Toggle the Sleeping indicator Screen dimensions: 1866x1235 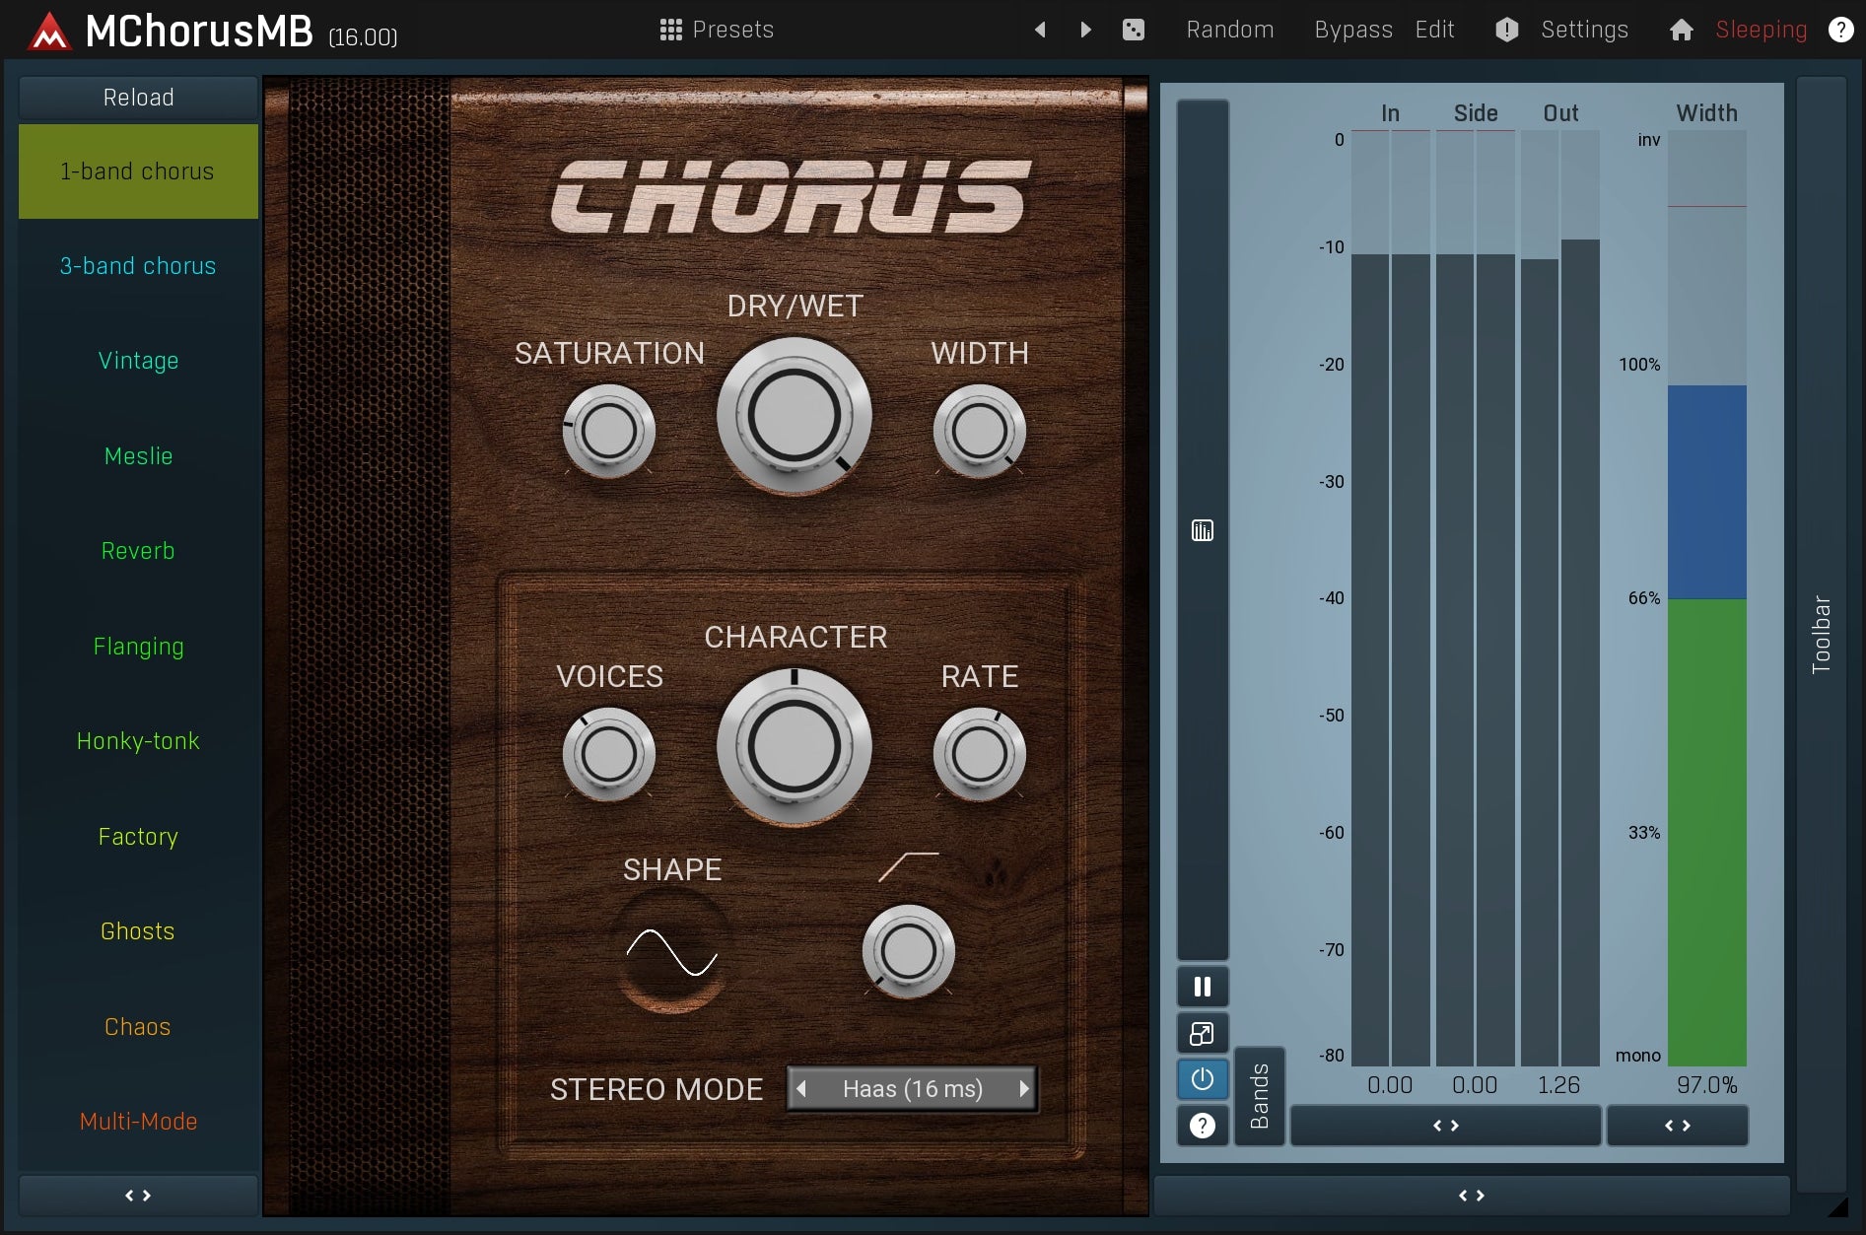pos(1761,30)
